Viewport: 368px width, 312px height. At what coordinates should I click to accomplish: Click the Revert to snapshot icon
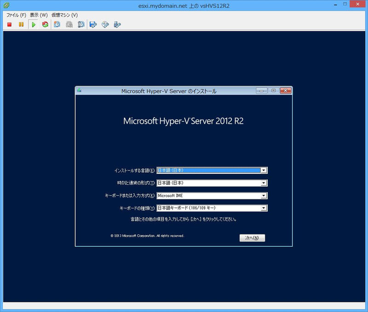pyautogui.click(x=69, y=24)
